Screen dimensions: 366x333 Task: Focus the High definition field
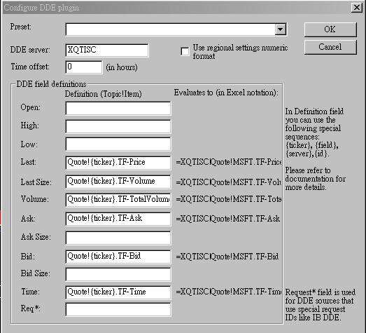pos(118,126)
